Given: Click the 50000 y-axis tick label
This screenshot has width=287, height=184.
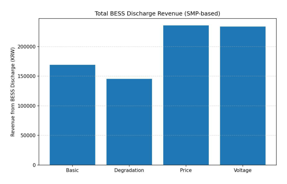Looking at the screenshot, I should tap(28, 136).
